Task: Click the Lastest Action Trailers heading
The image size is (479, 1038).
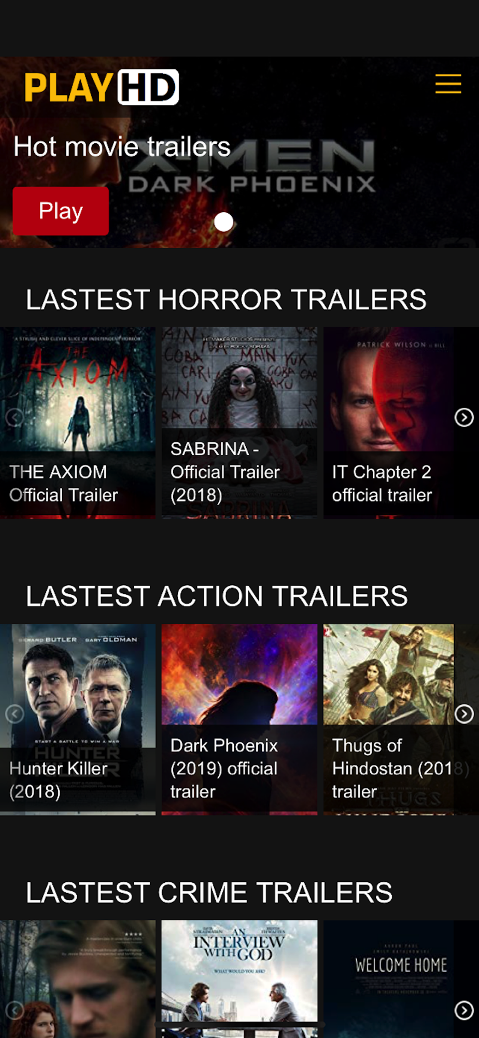Action: (217, 596)
